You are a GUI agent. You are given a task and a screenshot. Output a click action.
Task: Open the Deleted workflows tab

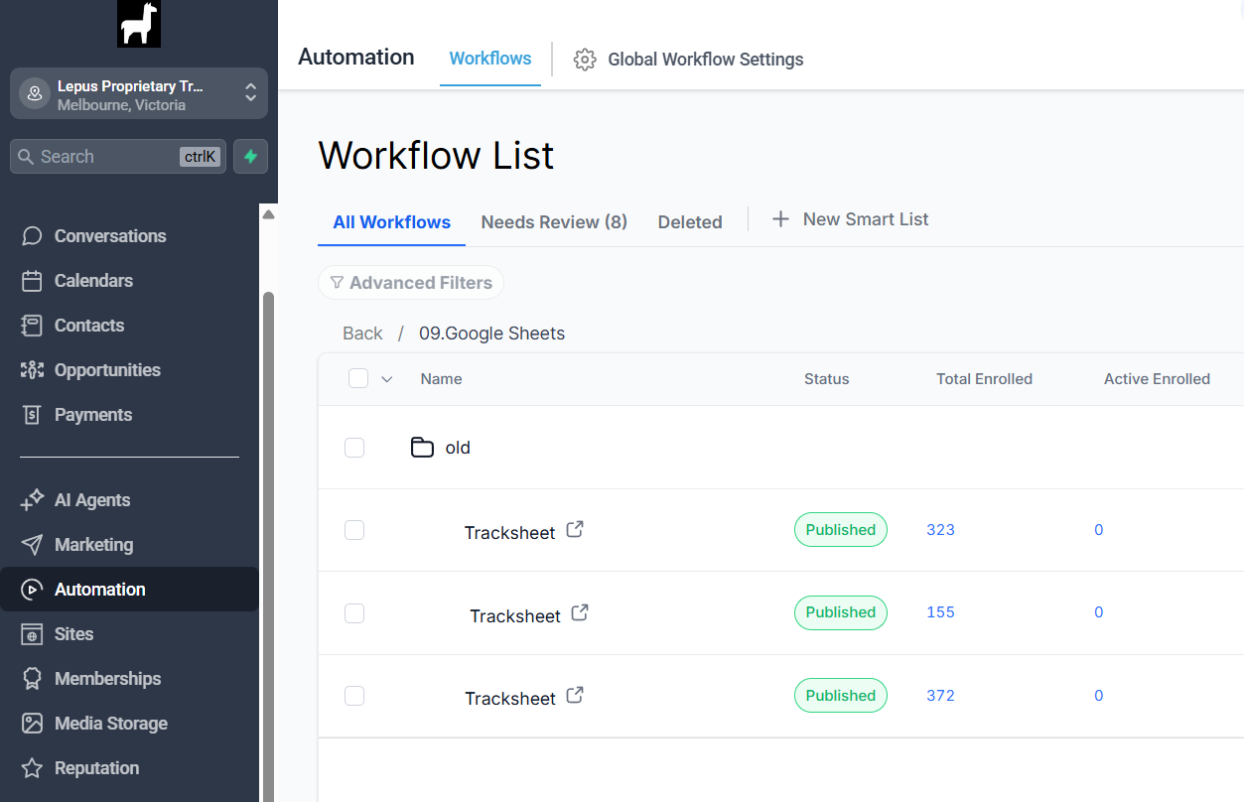pos(690,221)
